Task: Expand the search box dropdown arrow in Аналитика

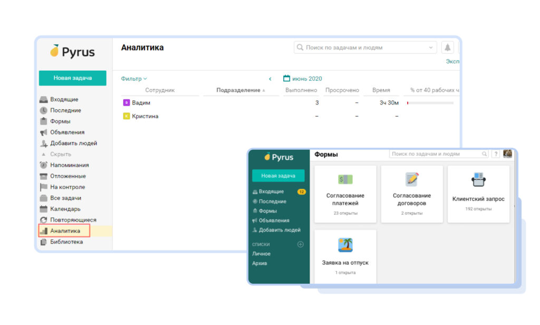Action: point(430,47)
